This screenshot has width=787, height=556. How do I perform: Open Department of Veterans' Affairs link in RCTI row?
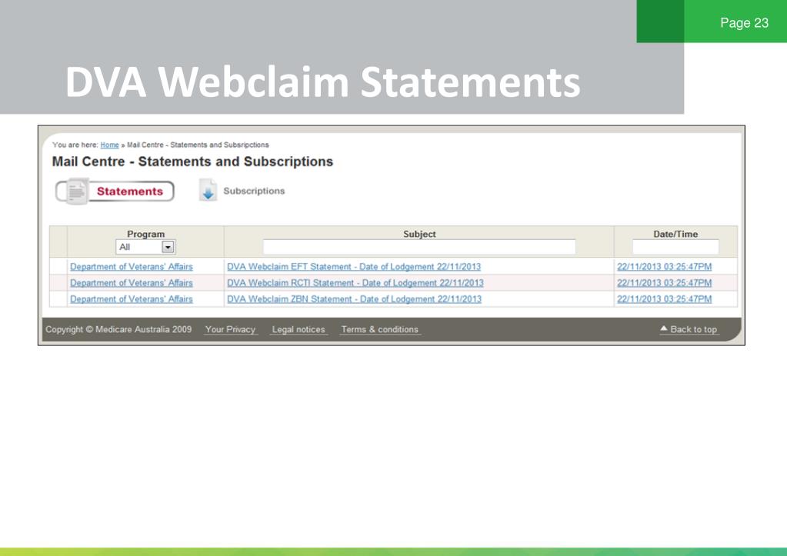pos(132,282)
